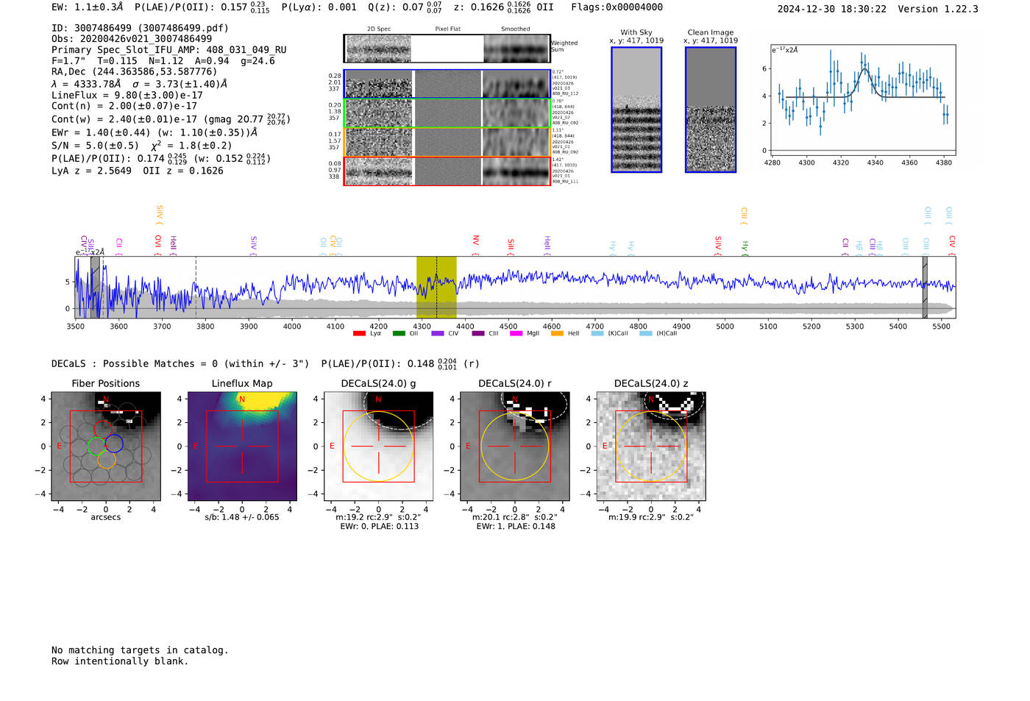Viewport: 1030px width, 701px height.
Task: View the With Sky CCD image
Action: coord(636,110)
